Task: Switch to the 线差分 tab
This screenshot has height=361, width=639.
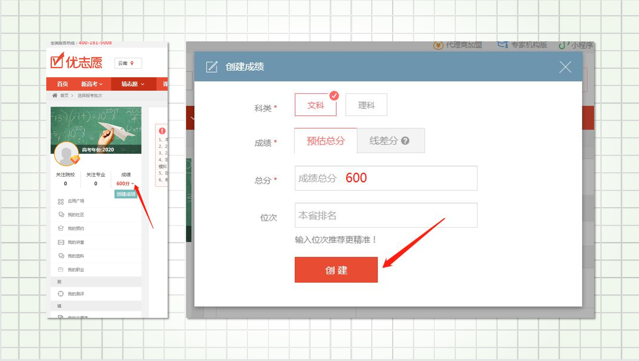Action: point(384,141)
